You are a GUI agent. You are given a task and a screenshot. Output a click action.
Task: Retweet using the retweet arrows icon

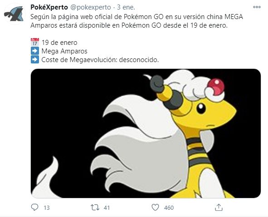[x=95, y=207]
